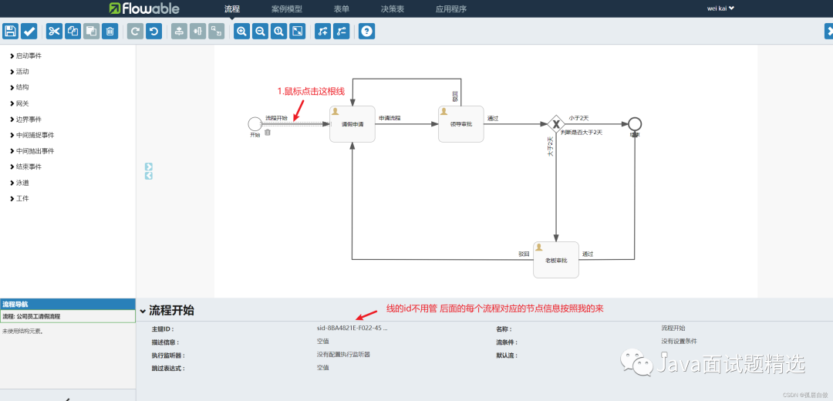The image size is (833, 401).
Task: Click the zoom in magnifier icon
Action: [241, 31]
